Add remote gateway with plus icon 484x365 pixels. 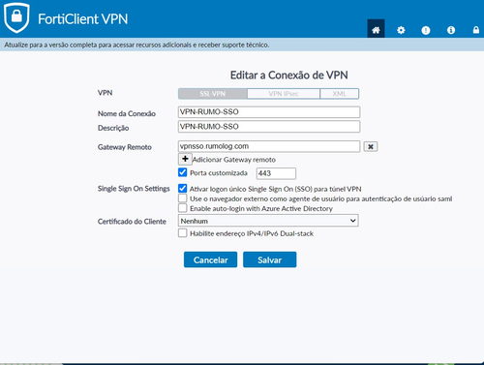pos(185,159)
